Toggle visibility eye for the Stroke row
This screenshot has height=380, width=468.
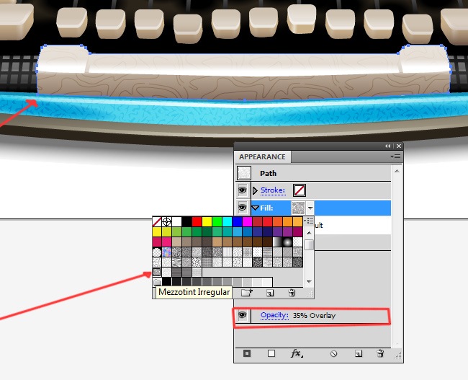click(x=243, y=190)
